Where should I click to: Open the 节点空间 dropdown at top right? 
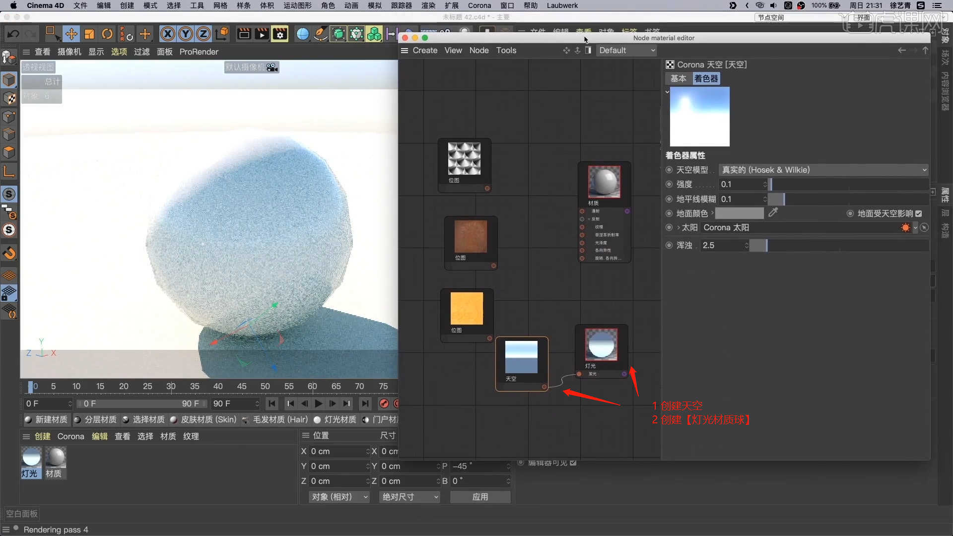(801, 17)
